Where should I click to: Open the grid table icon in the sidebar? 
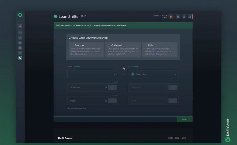click(20, 48)
